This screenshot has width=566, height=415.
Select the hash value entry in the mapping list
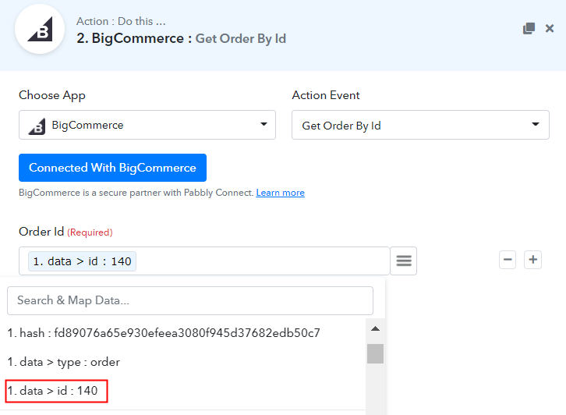coord(164,333)
